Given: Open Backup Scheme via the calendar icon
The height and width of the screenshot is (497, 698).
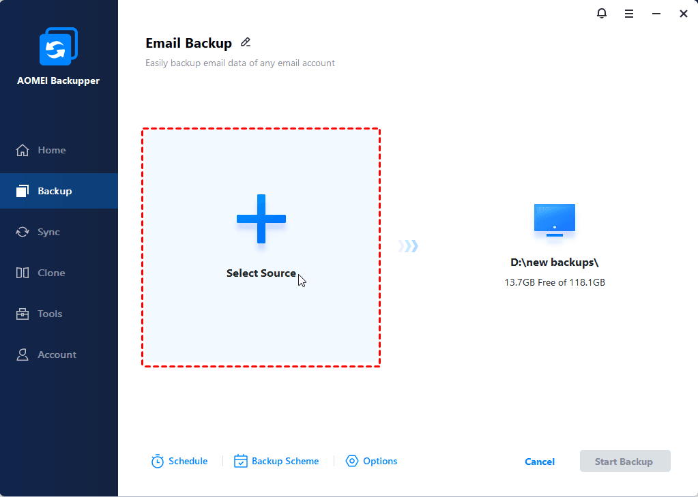Looking at the screenshot, I should (240, 461).
